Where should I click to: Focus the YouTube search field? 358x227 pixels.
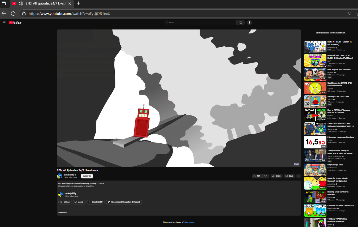coord(201,23)
